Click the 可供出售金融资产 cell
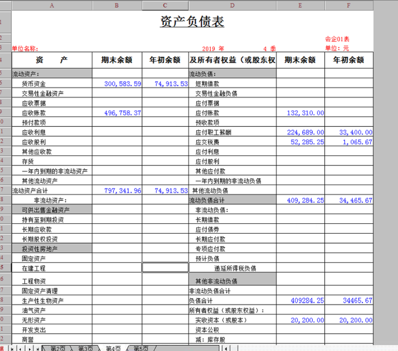This screenshot has height=351, width=398. tap(52, 210)
